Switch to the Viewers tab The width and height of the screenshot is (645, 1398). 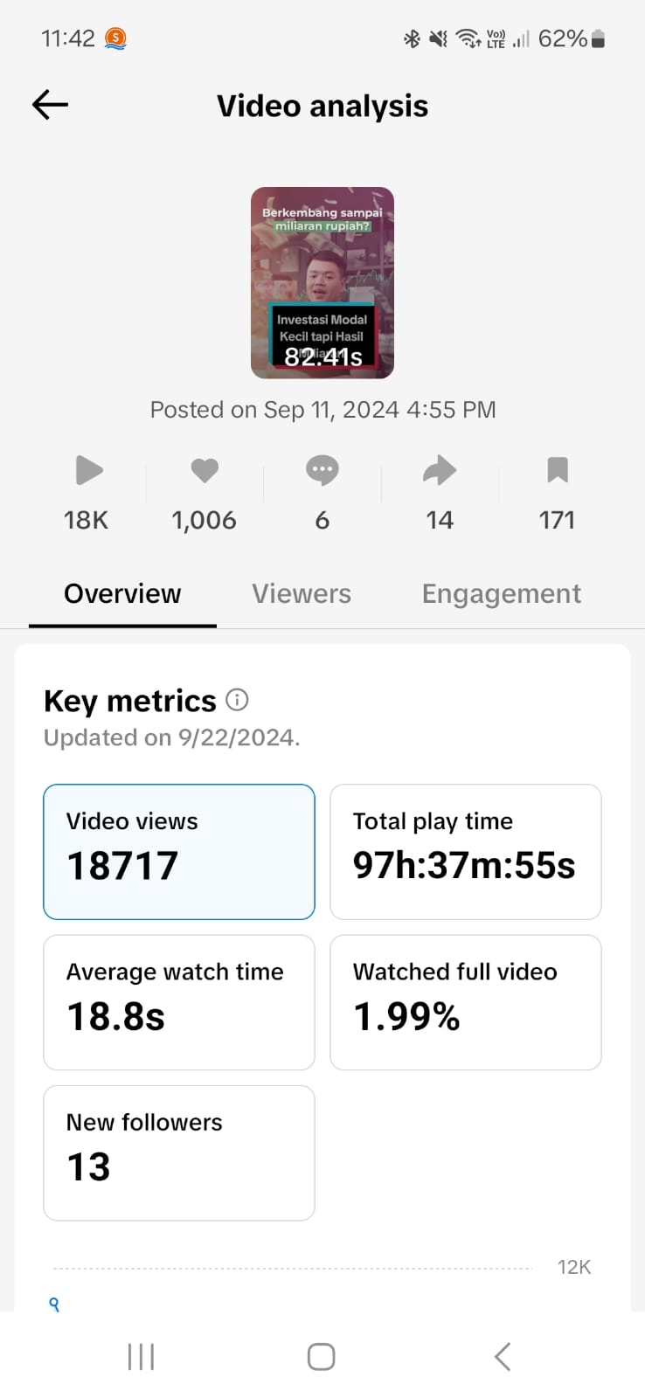click(x=302, y=594)
